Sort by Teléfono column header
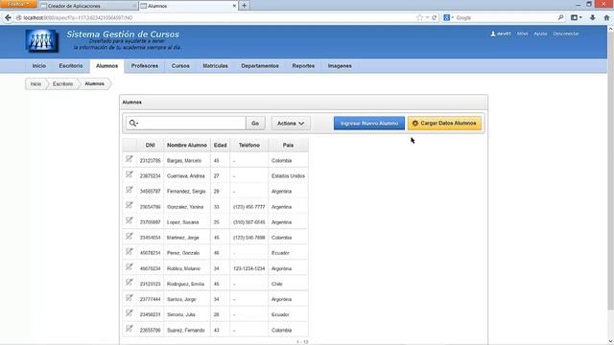 (x=249, y=145)
